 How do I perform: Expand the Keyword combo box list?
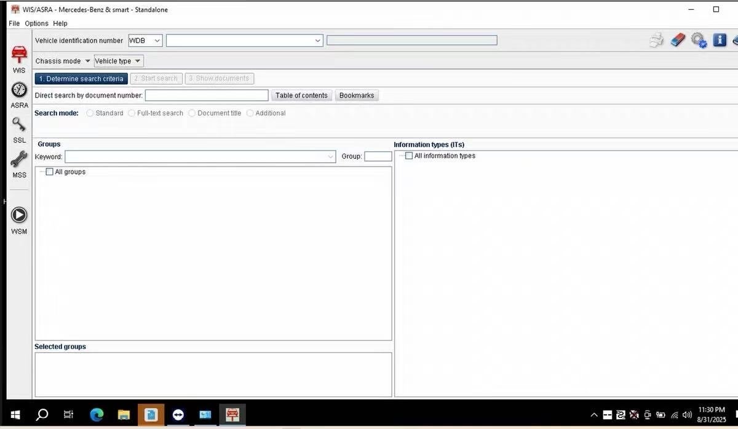point(331,157)
